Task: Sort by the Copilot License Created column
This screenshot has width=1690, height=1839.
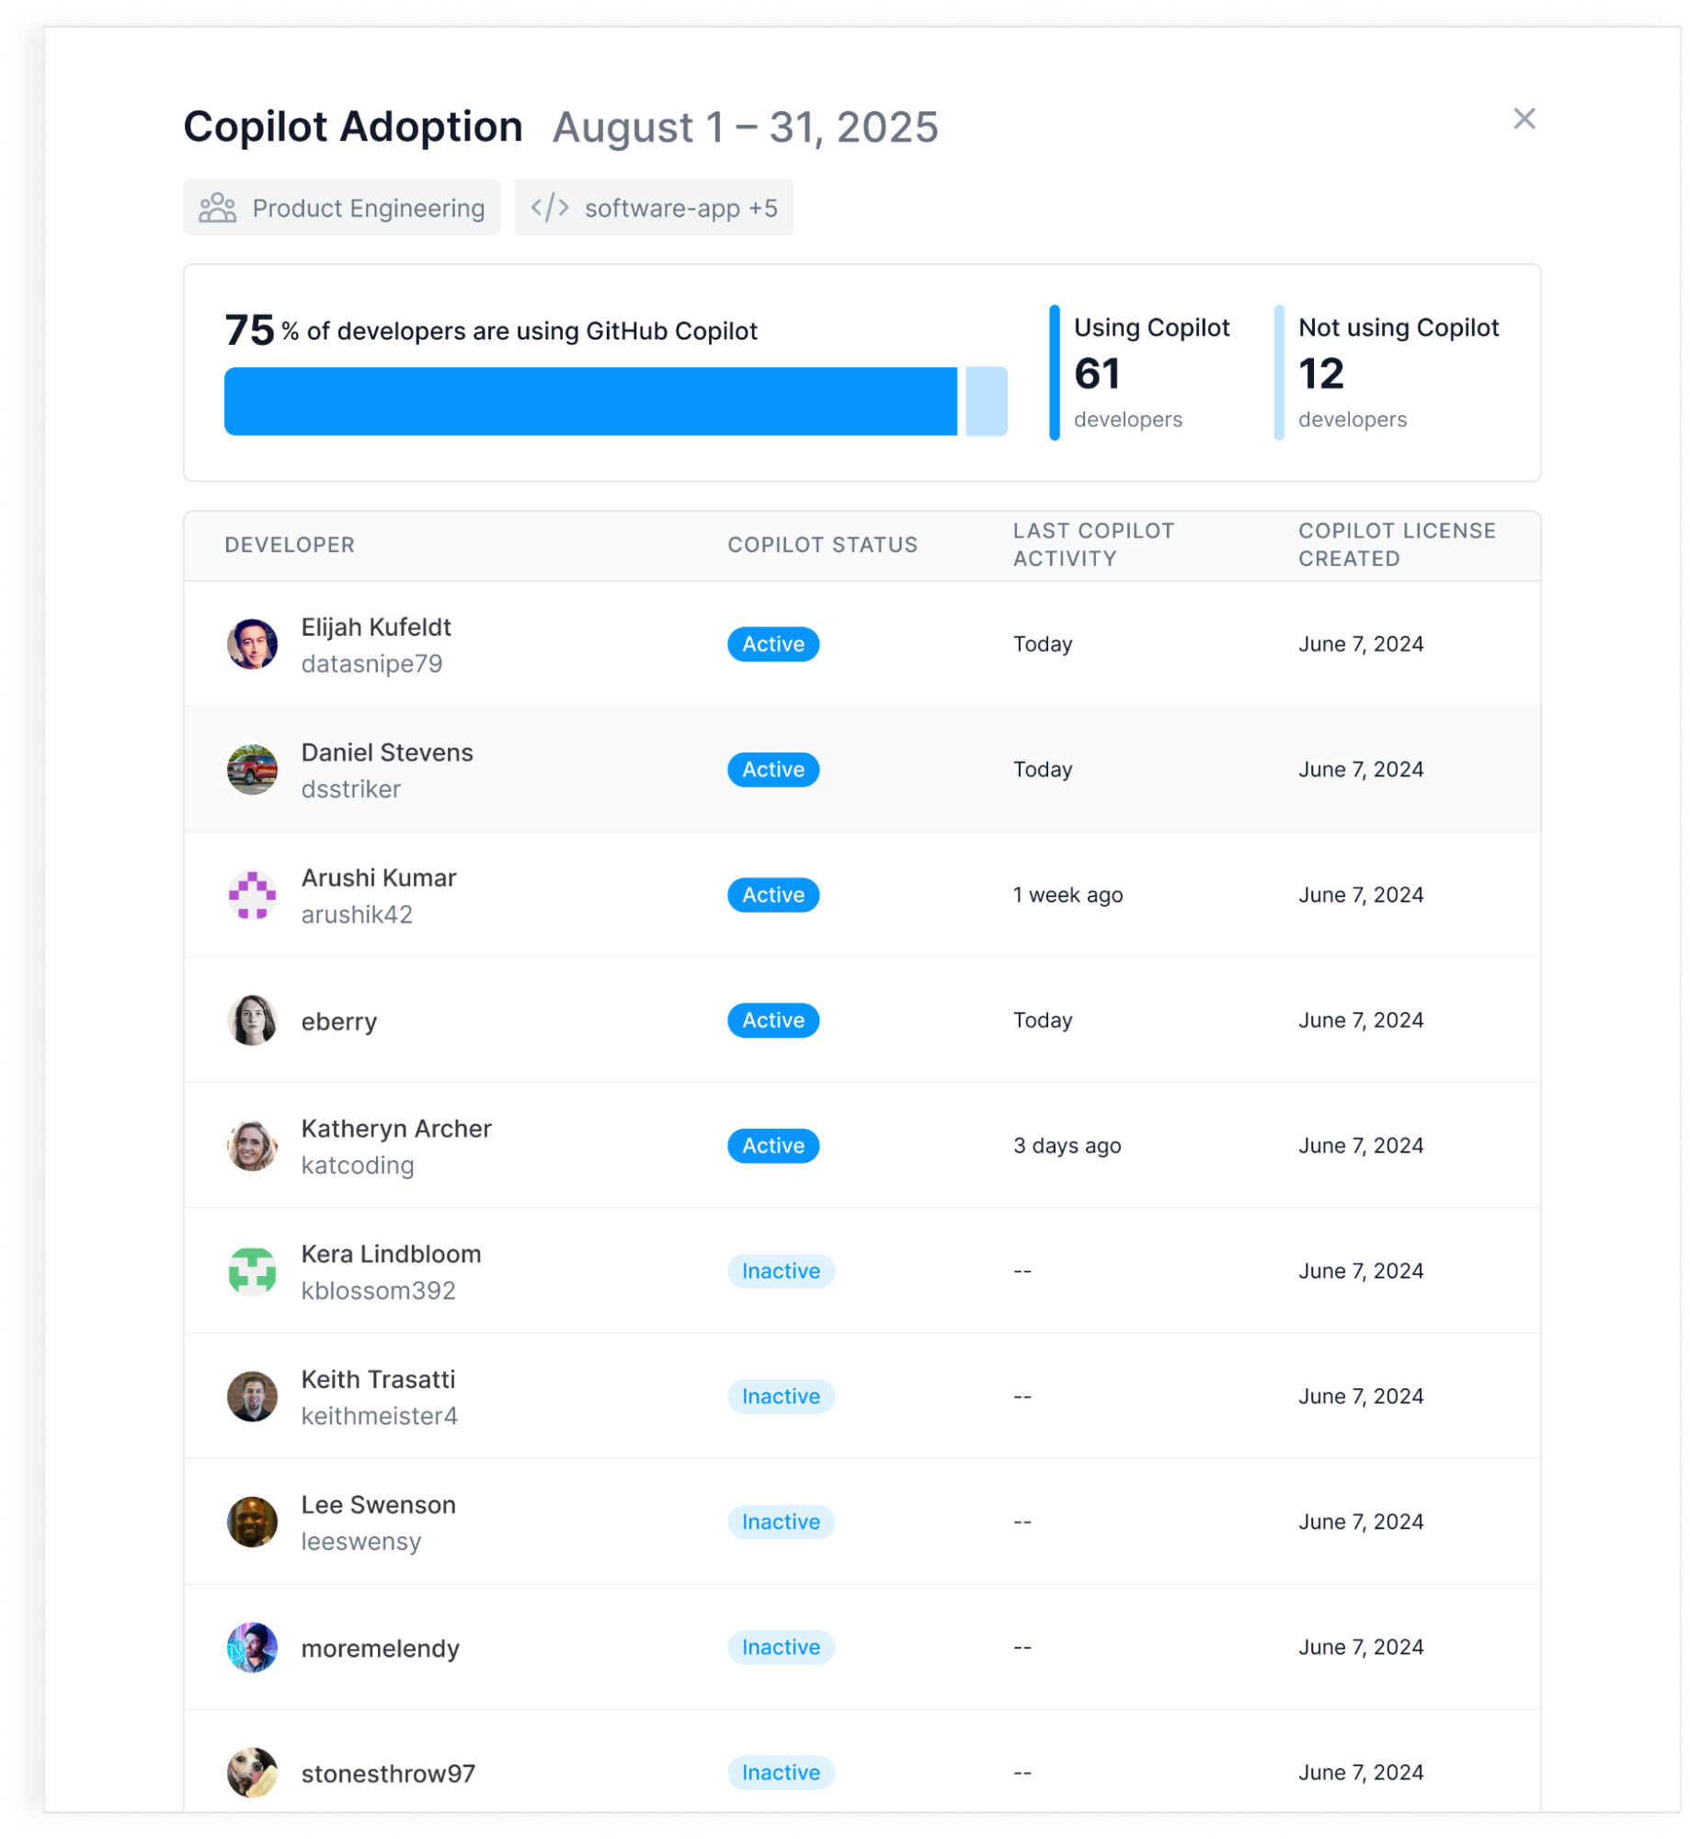Action: pos(1396,545)
